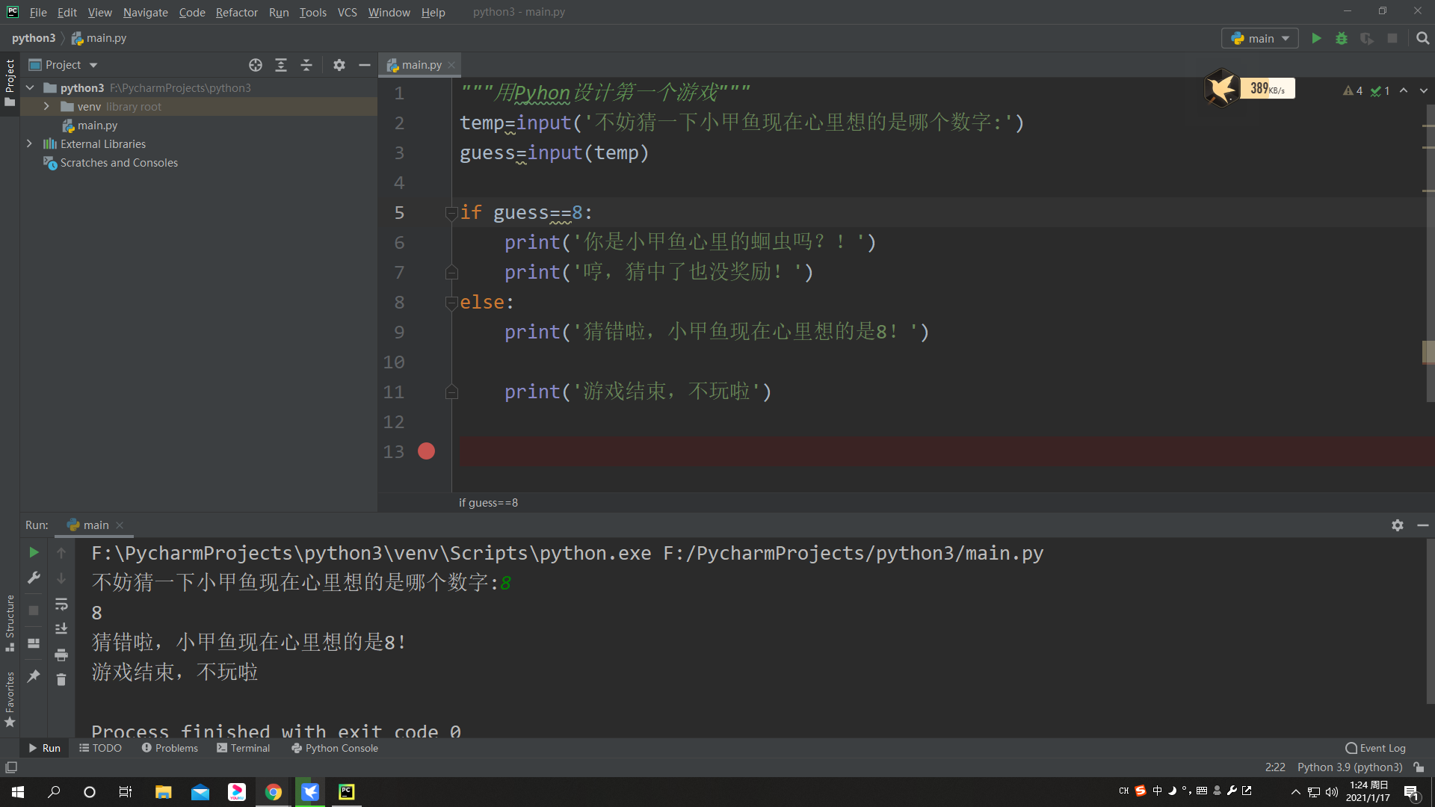
Task: Minimize the Run tool window
Action: (1423, 525)
